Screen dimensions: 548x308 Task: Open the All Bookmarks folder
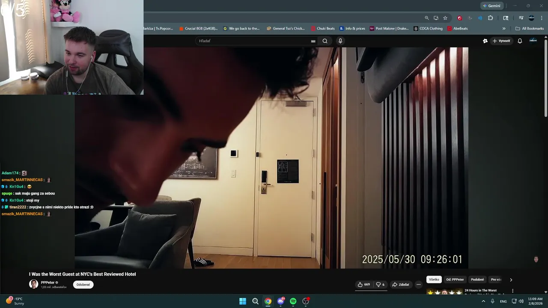530,29
